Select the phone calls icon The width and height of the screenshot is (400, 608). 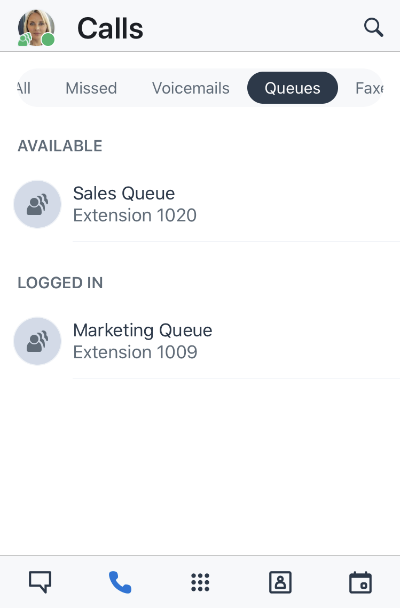point(120,582)
